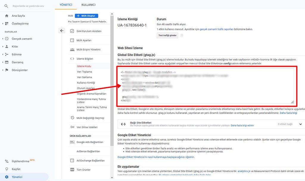Click the Edinme acquisition icon
305x181 pixels.
click(x=7, y=54)
